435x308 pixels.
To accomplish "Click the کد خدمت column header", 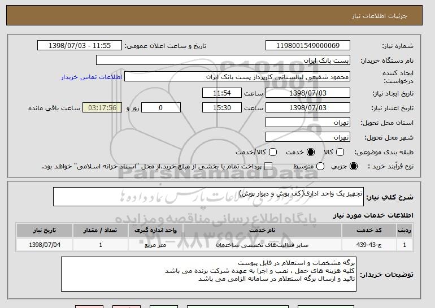I will (369, 231).
